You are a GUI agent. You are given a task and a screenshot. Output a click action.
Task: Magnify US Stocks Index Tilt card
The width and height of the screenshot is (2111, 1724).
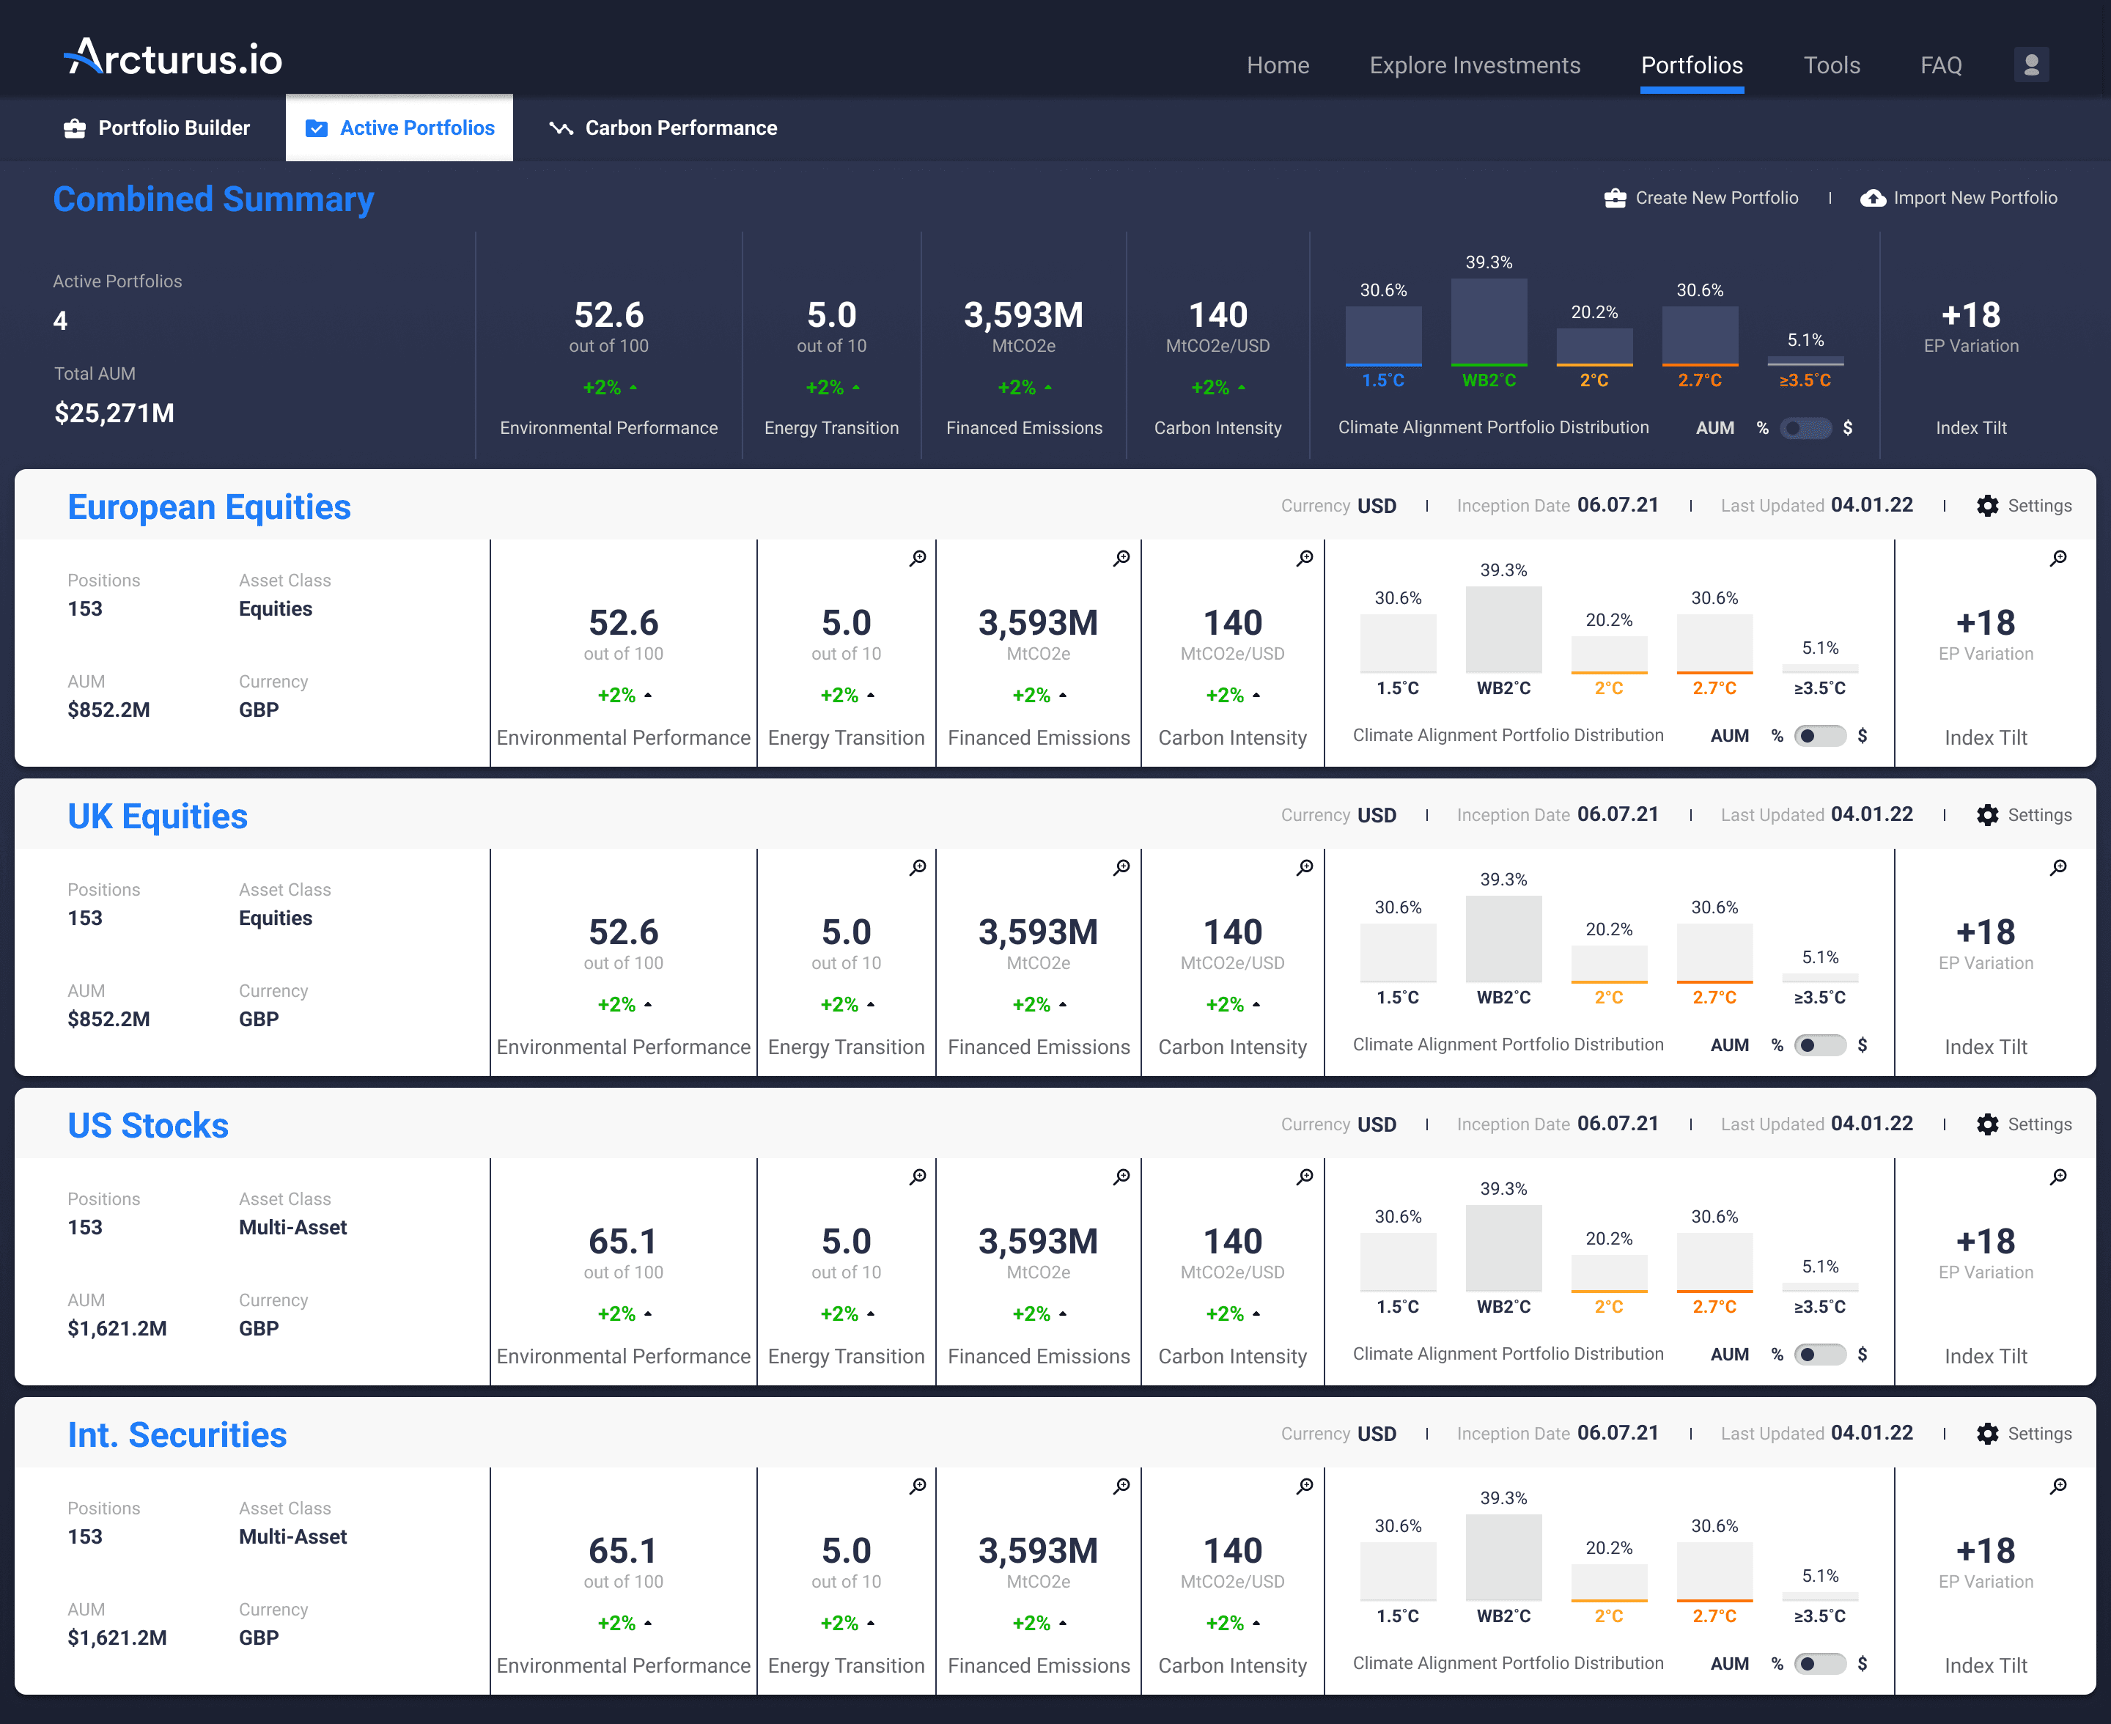point(2058,1176)
